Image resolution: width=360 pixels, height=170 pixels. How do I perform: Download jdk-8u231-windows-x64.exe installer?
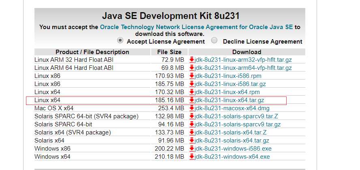tap(232, 157)
